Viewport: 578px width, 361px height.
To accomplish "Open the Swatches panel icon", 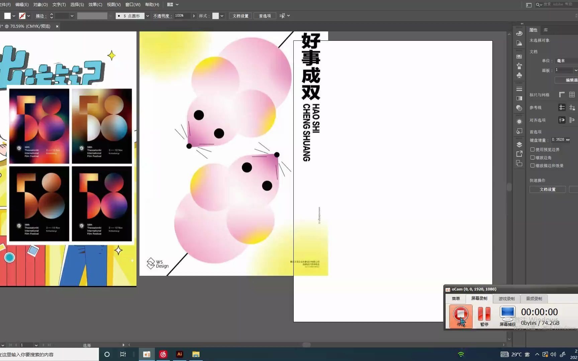I will 519,56.
